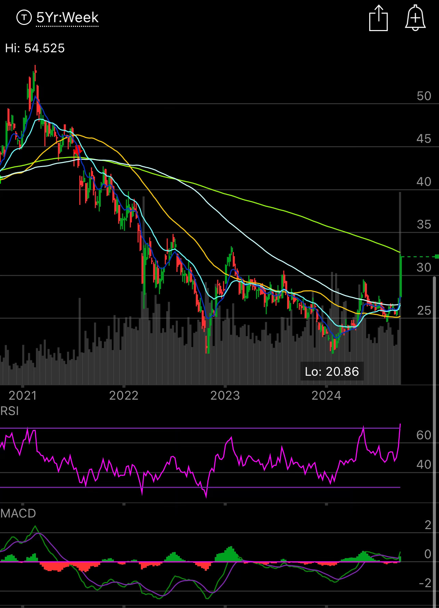Tap the share/export icon
439x608 pixels.
[378, 18]
